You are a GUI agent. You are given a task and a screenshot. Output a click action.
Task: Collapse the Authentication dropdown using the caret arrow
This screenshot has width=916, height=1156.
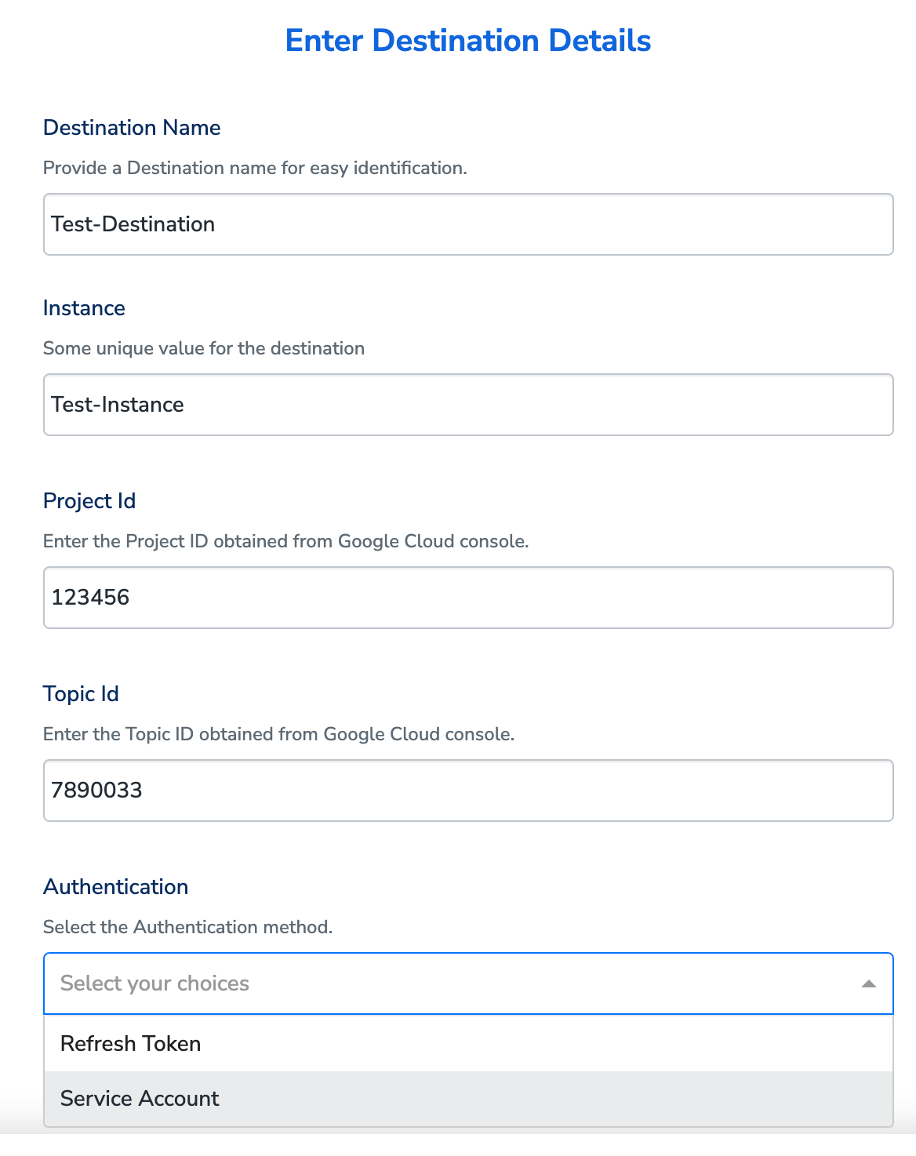pyautogui.click(x=868, y=983)
